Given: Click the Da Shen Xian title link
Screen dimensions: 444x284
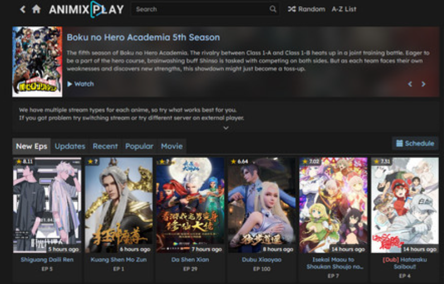Looking at the screenshot, I should point(190,259).
